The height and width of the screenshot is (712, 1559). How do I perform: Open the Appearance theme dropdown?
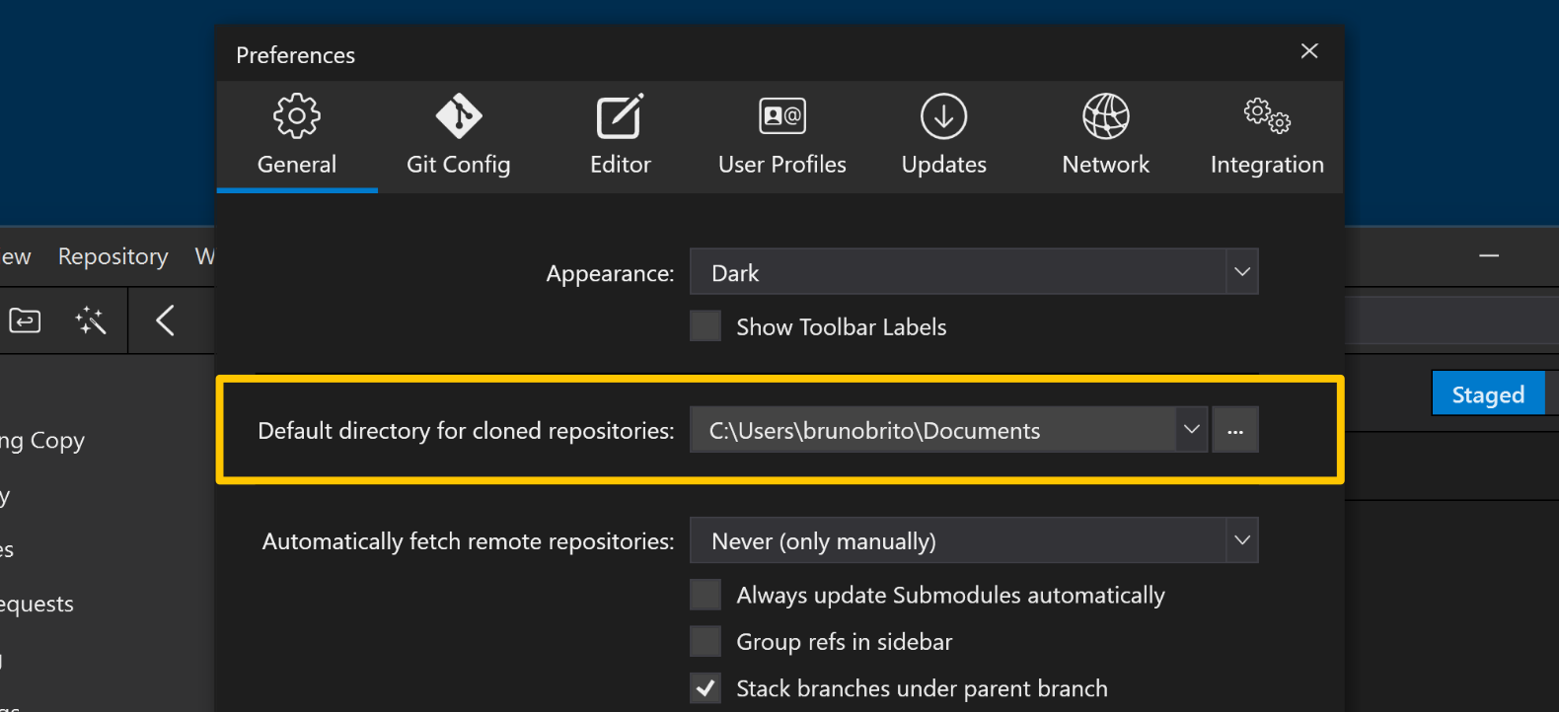[x=1241, y=271]
